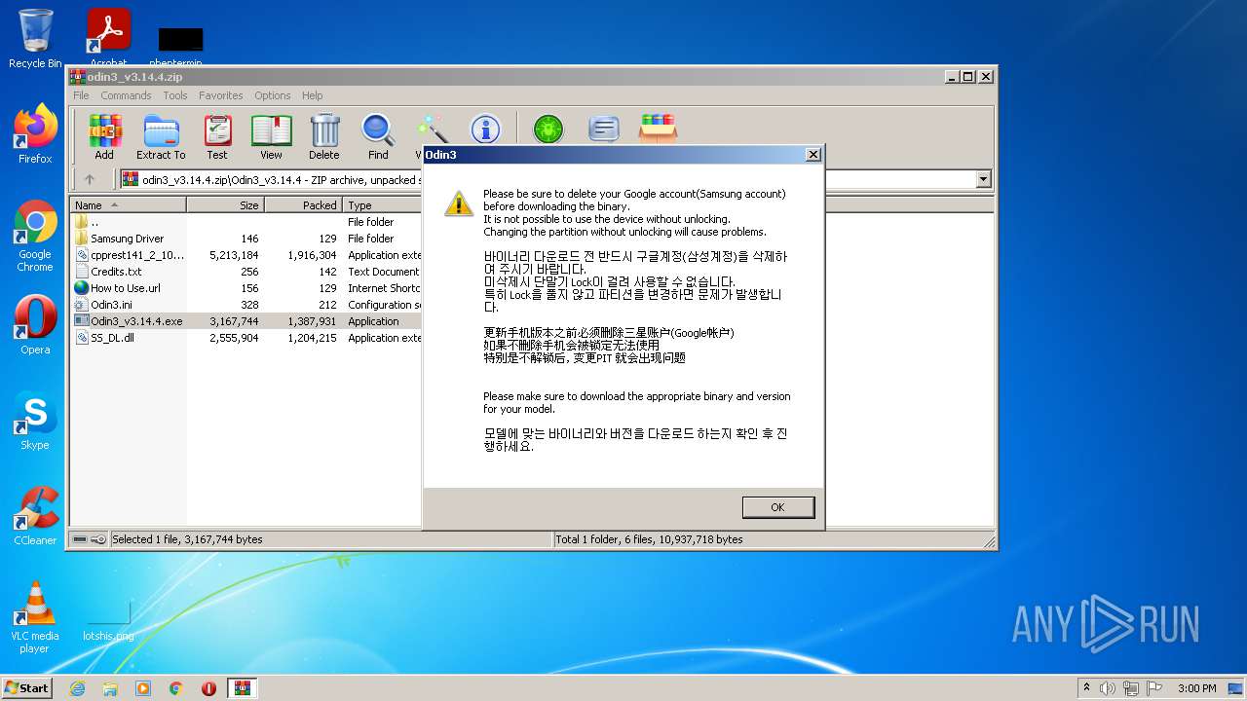Open media player taskbar icon

(143, 688)
